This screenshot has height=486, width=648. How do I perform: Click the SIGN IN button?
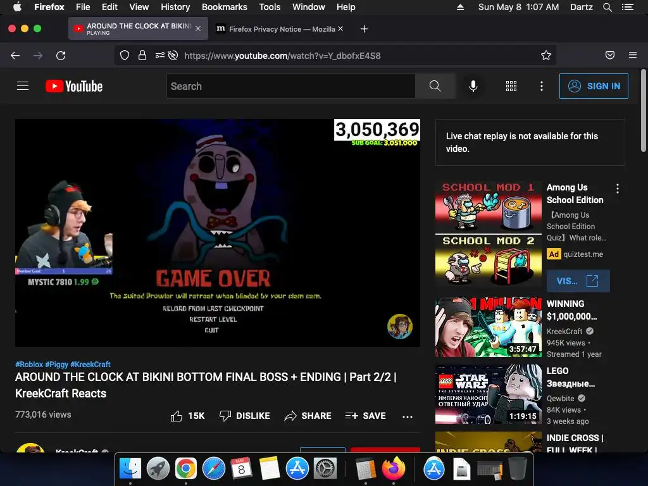(x=594, y=86)
